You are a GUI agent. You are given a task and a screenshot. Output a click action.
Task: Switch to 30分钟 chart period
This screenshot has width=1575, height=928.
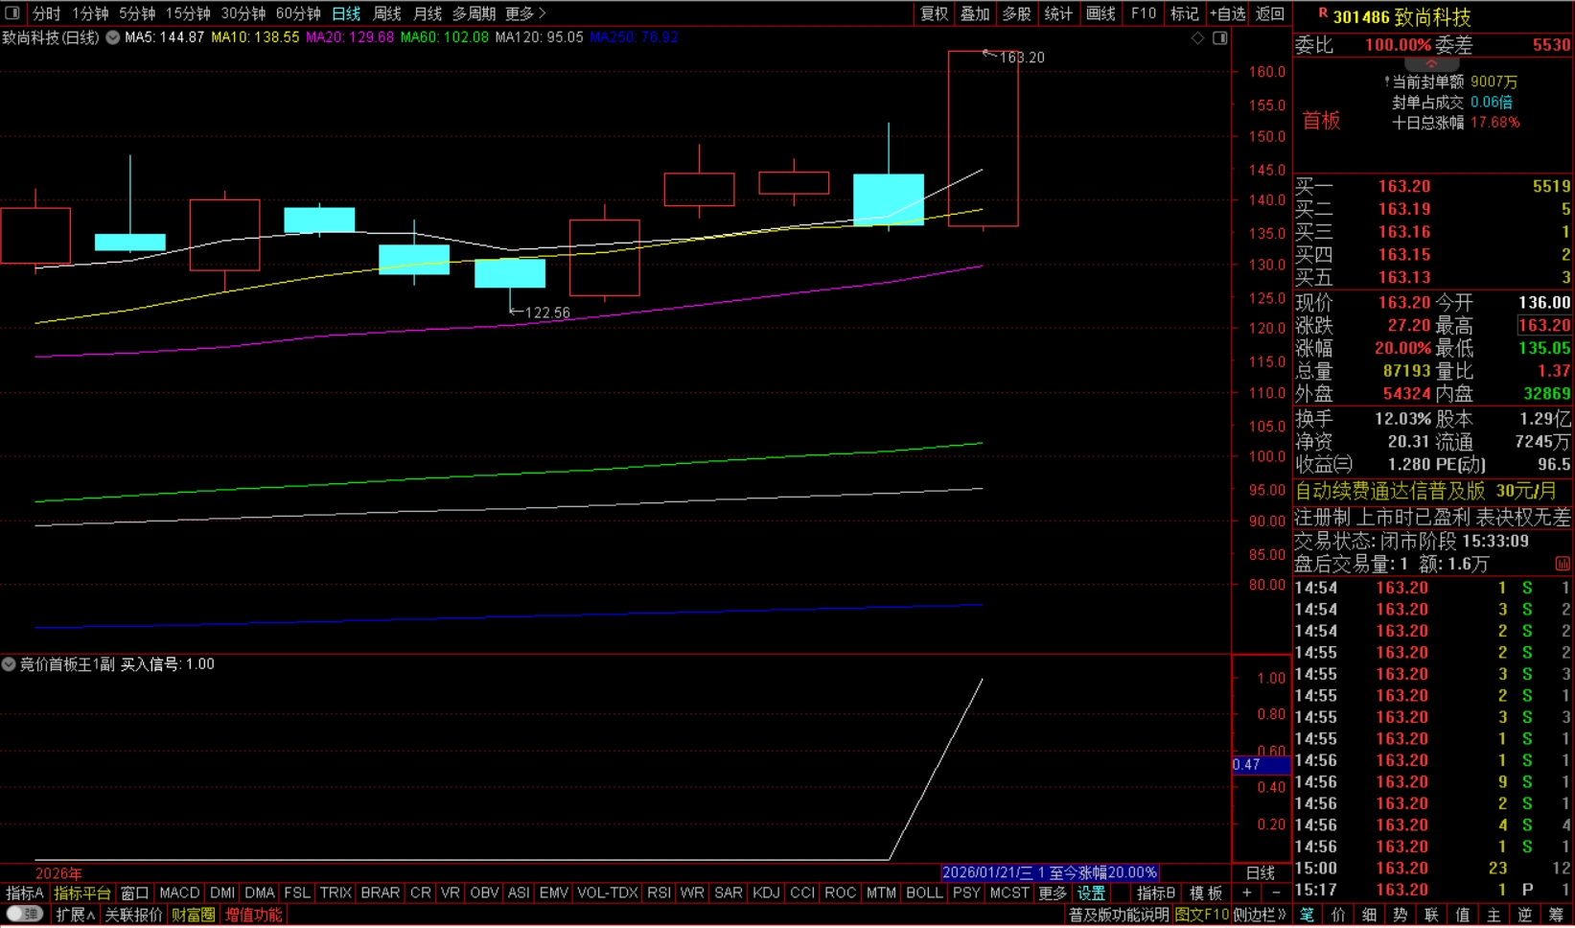tap(243, 13)
